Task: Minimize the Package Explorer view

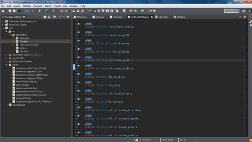Action: click(x=64, y=17)
